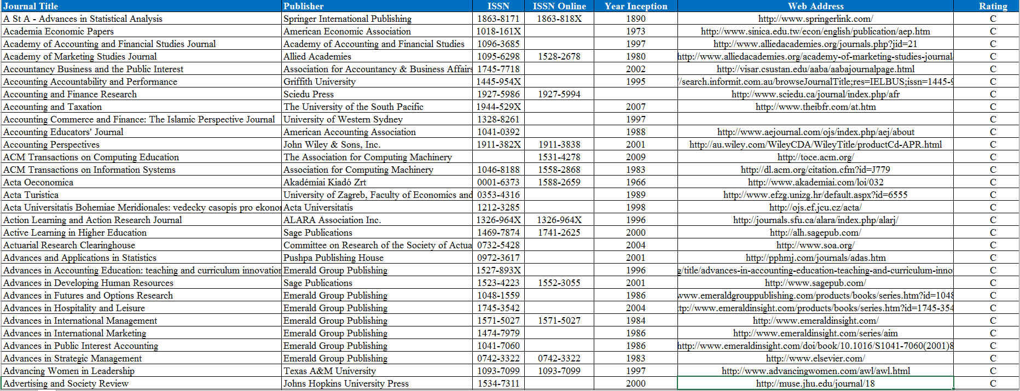This screenshot has height=391, width=1020.
Task: Click Advances in International Management cell
Action: pyautogui.click(x=141, y=320)
